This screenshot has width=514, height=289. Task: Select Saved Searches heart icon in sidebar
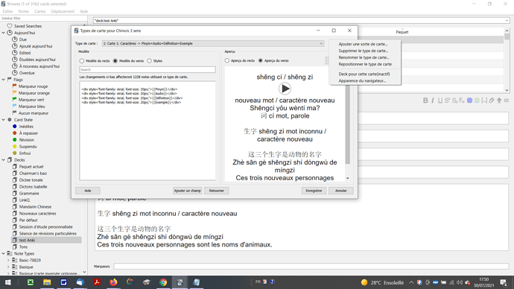[10, 26]
